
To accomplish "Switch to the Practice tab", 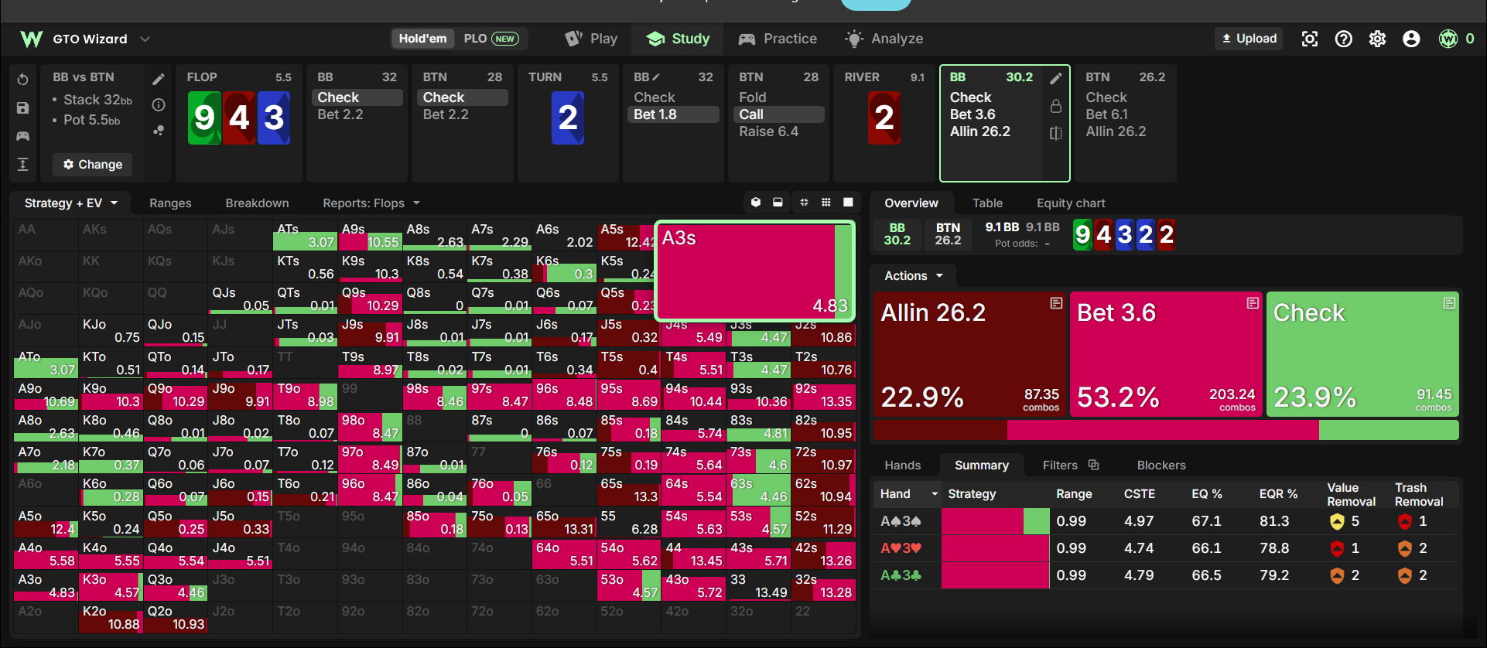I will (778, 39).
